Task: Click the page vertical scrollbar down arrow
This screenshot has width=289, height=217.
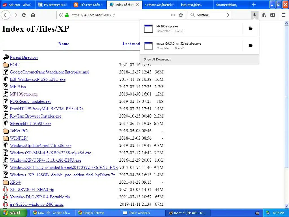Action: click(x=287, y=206)
